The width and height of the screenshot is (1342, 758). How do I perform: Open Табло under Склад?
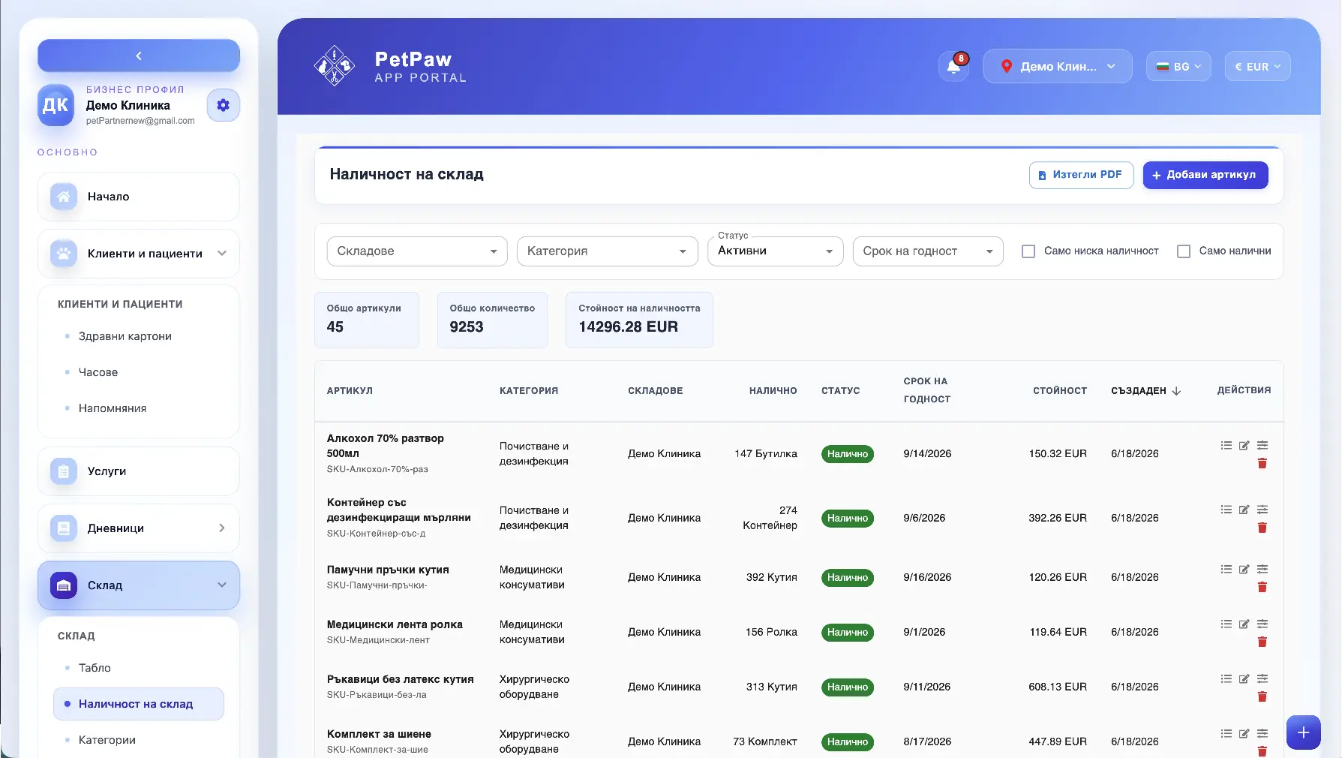point(95,668)
